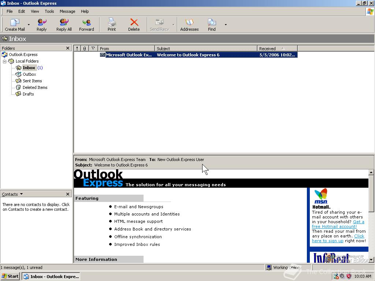375x281 pixels.
Task: Click the MSN butterfly logo
Action: [321, 196]
